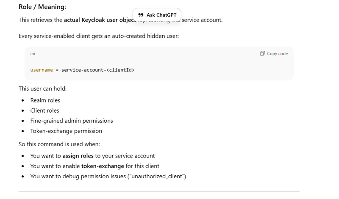Click the Role / Meaning heading
This screenshot has width=339, height=199.
point(42,7)
